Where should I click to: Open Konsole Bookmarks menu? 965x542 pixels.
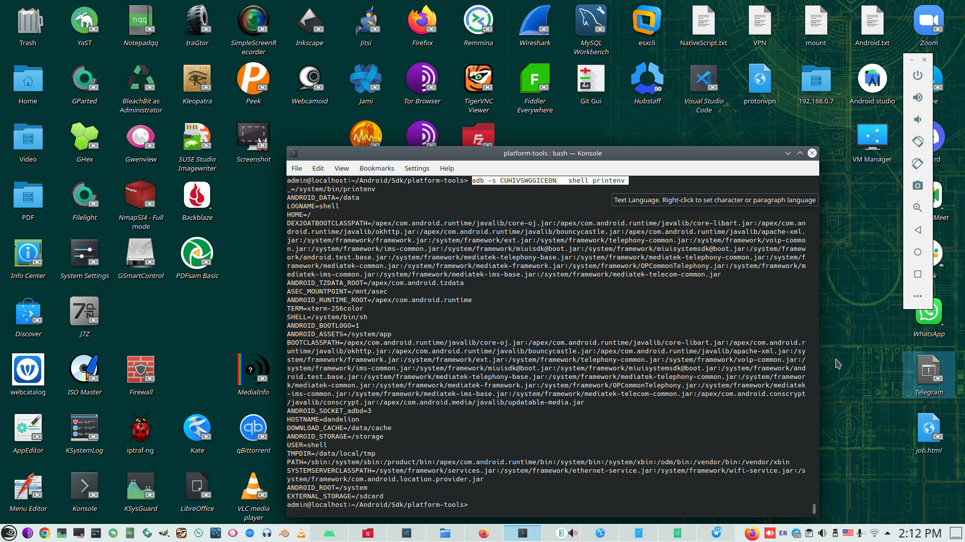point(376,168)
